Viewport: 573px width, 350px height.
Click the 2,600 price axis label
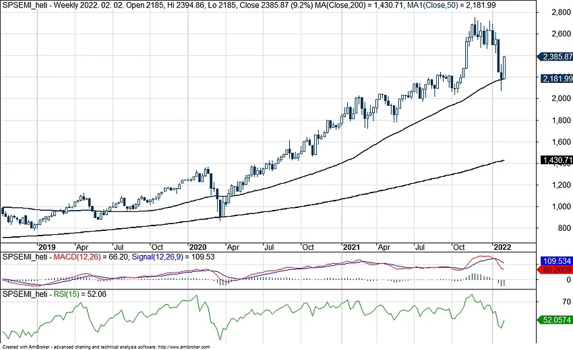click(561, 34)
